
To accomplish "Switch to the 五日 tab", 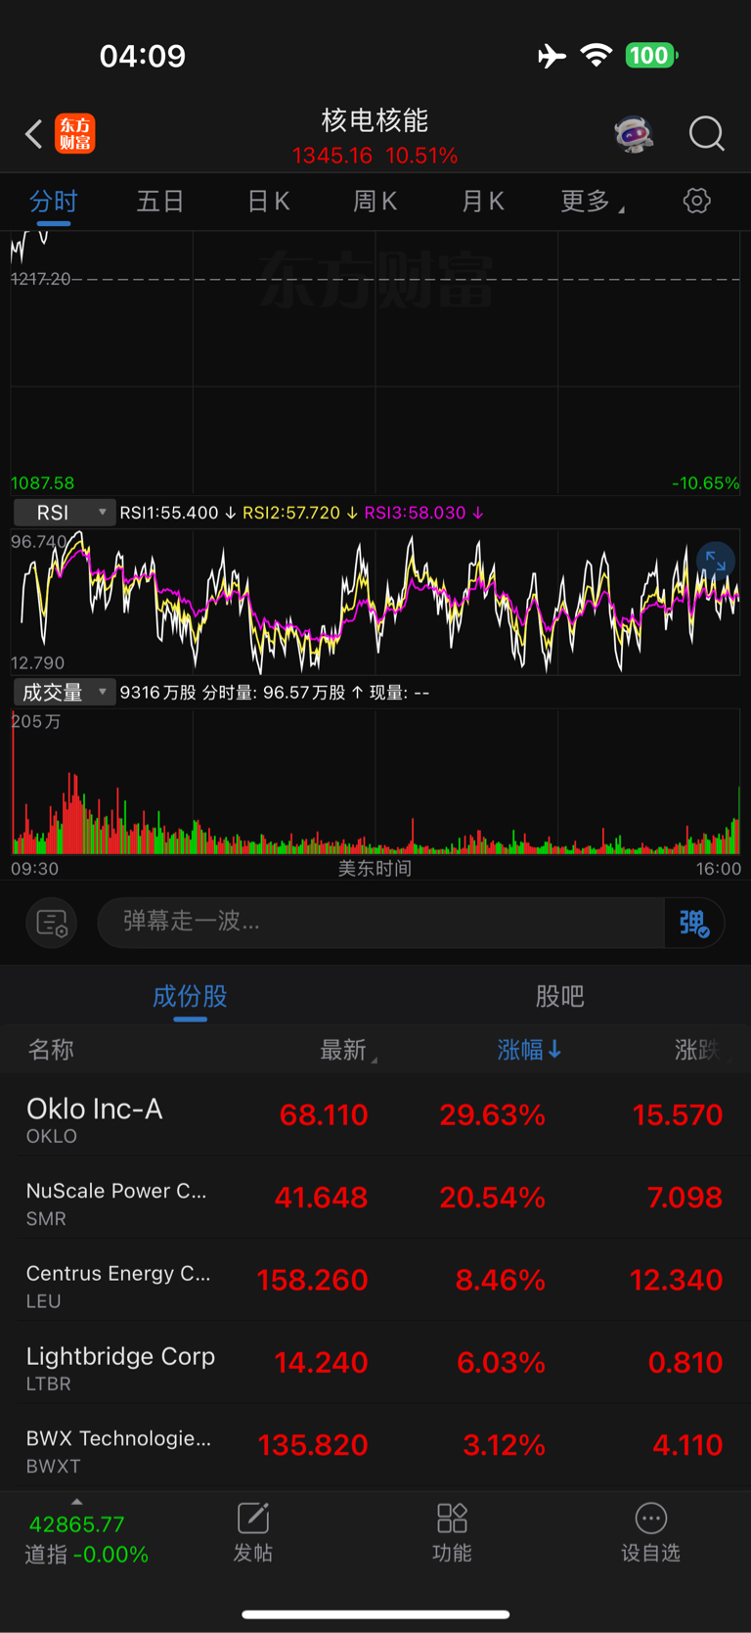I will point(160,202).
